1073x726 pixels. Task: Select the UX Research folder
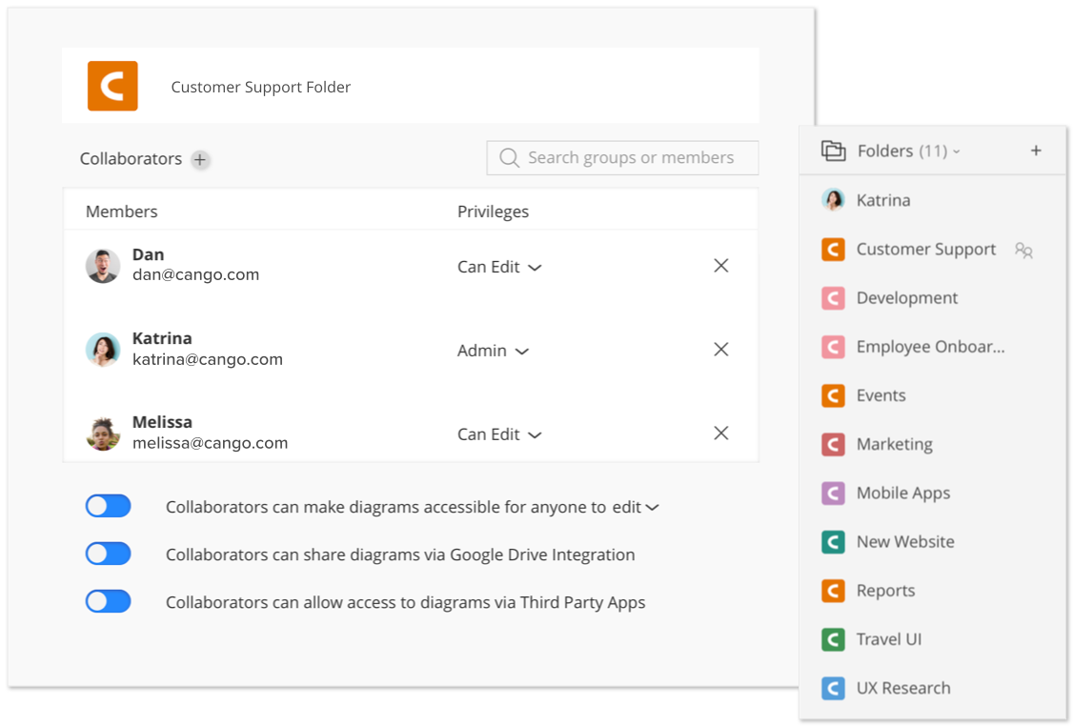pos(902,688)
